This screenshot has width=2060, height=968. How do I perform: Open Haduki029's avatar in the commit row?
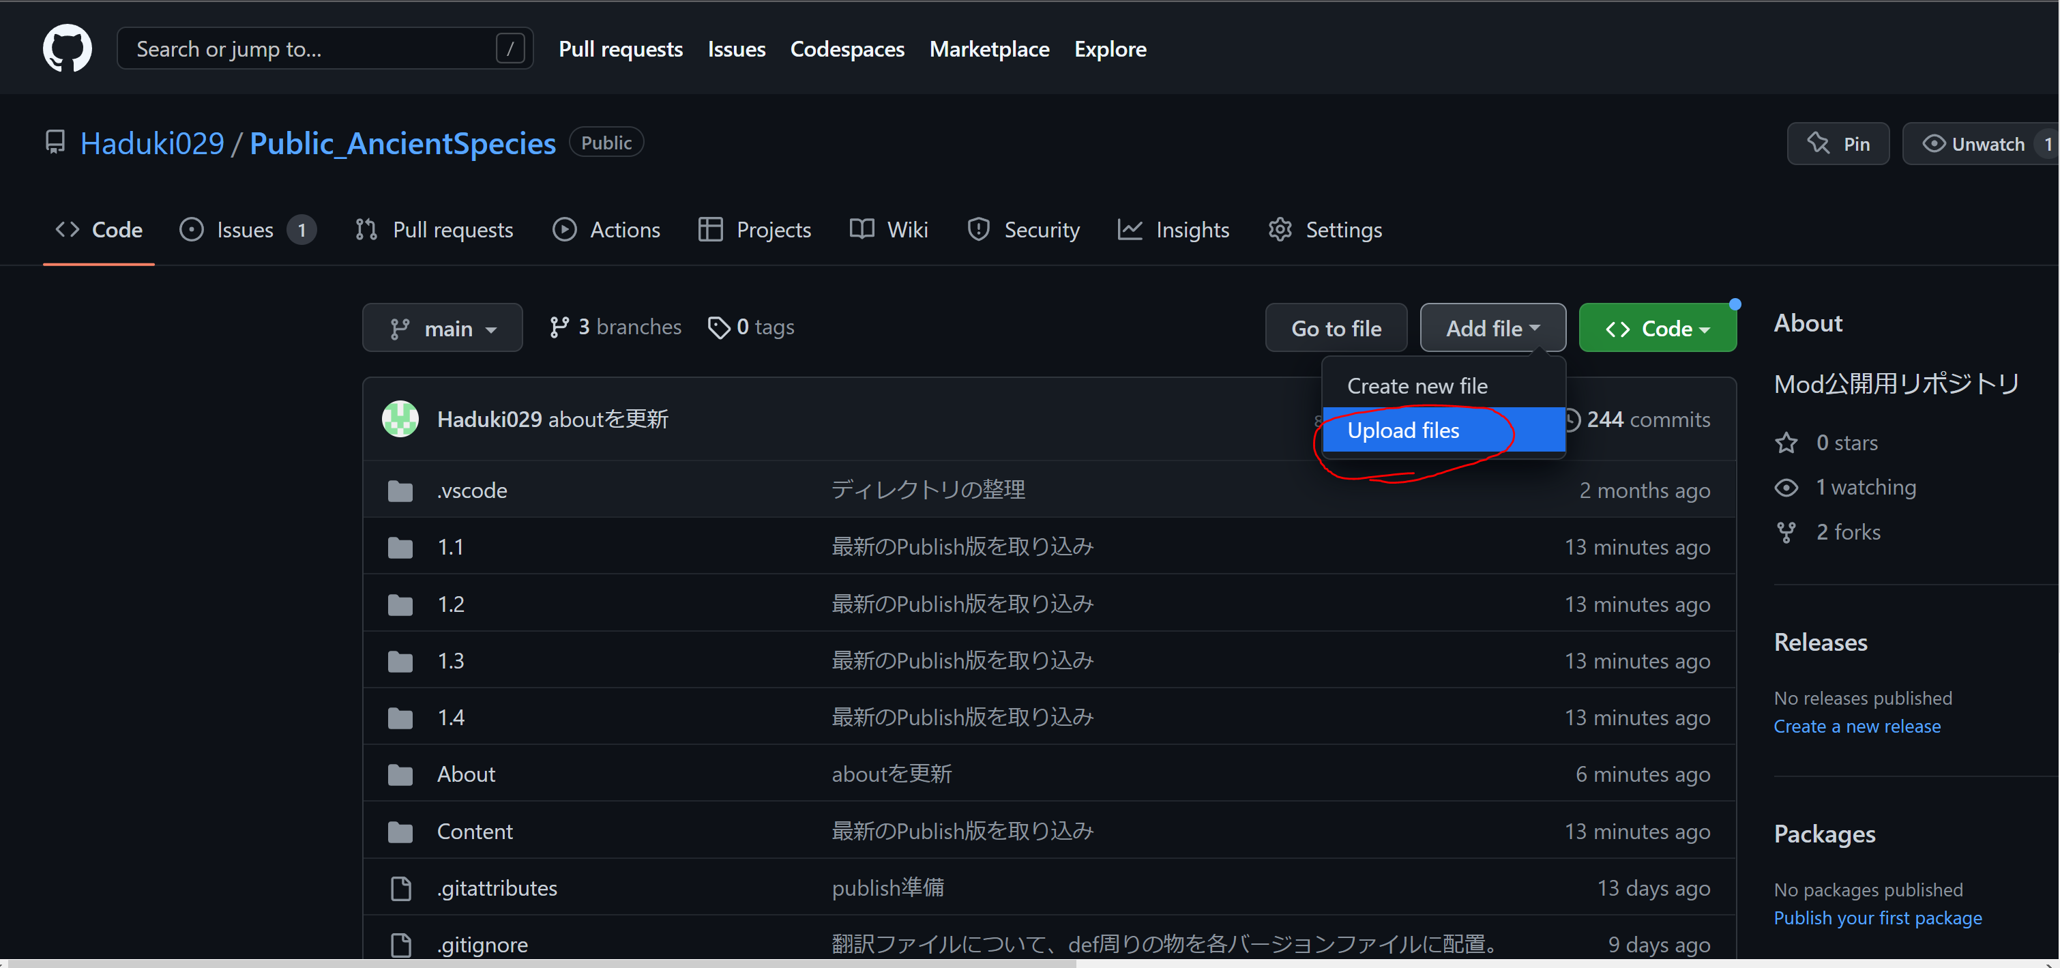[400, 420]
